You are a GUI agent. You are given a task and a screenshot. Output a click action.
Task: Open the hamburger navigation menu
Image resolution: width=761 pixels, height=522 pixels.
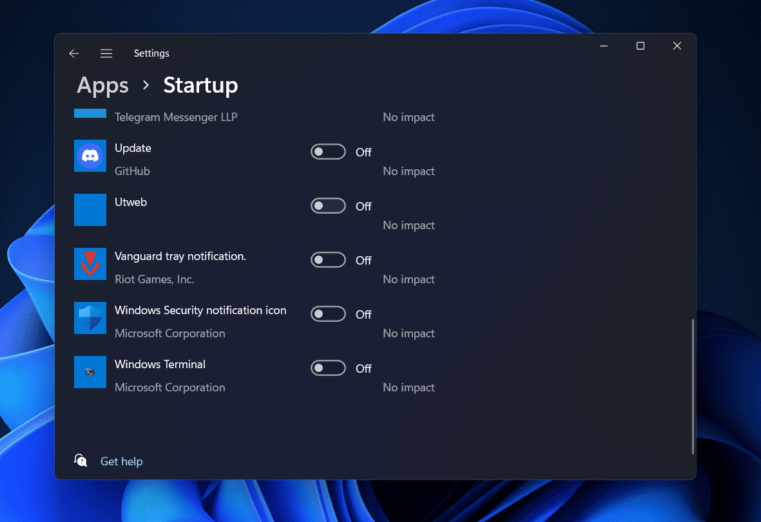106,53
